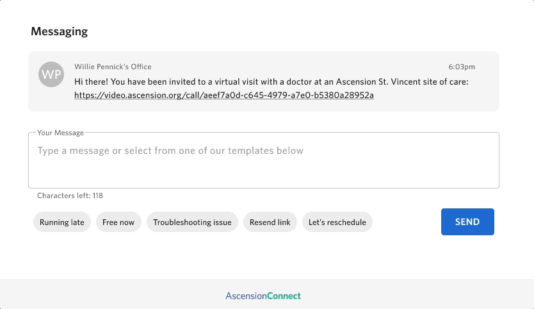This screenshot has width=534, height=309.
Task: Choose the Free now template chip
Action: pos(118,222)
